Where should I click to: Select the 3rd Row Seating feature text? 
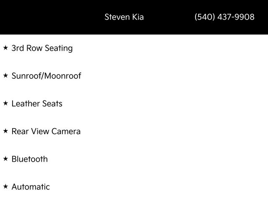click(x=42, y=48)
